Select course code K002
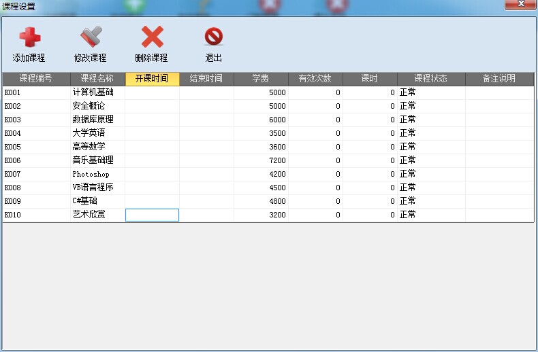538x352 pixels. coord(13,106)
